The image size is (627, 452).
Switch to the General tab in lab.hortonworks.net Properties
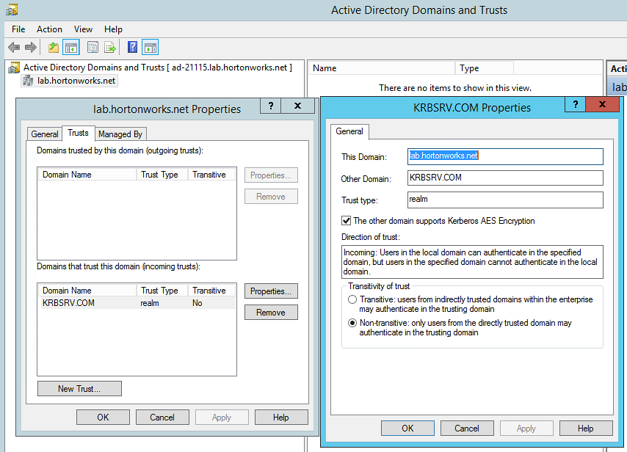point(45,134)
